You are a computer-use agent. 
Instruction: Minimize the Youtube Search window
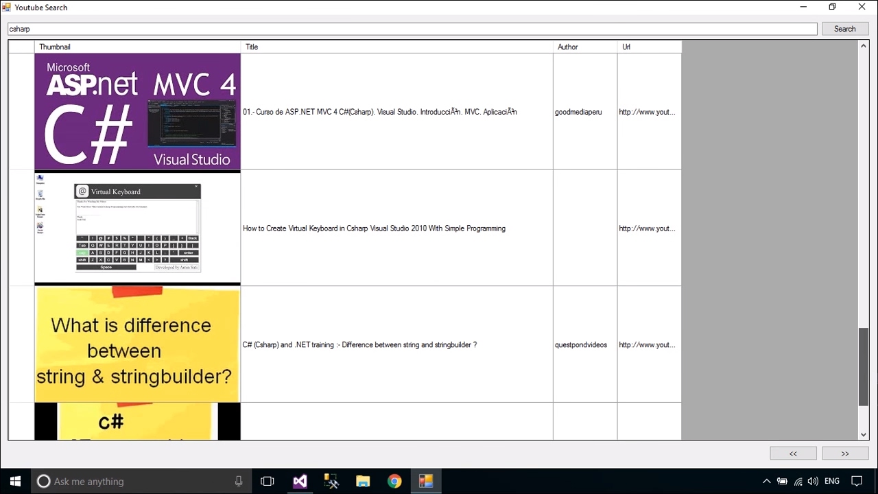pyautogui.click(x=803, y=7)
